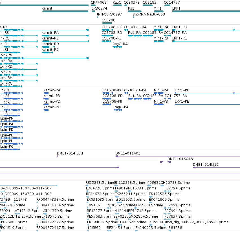240x232 pixels.
Task: Click transcript RagC-RA
Action: pyautogui.click(x=120, y=44)
